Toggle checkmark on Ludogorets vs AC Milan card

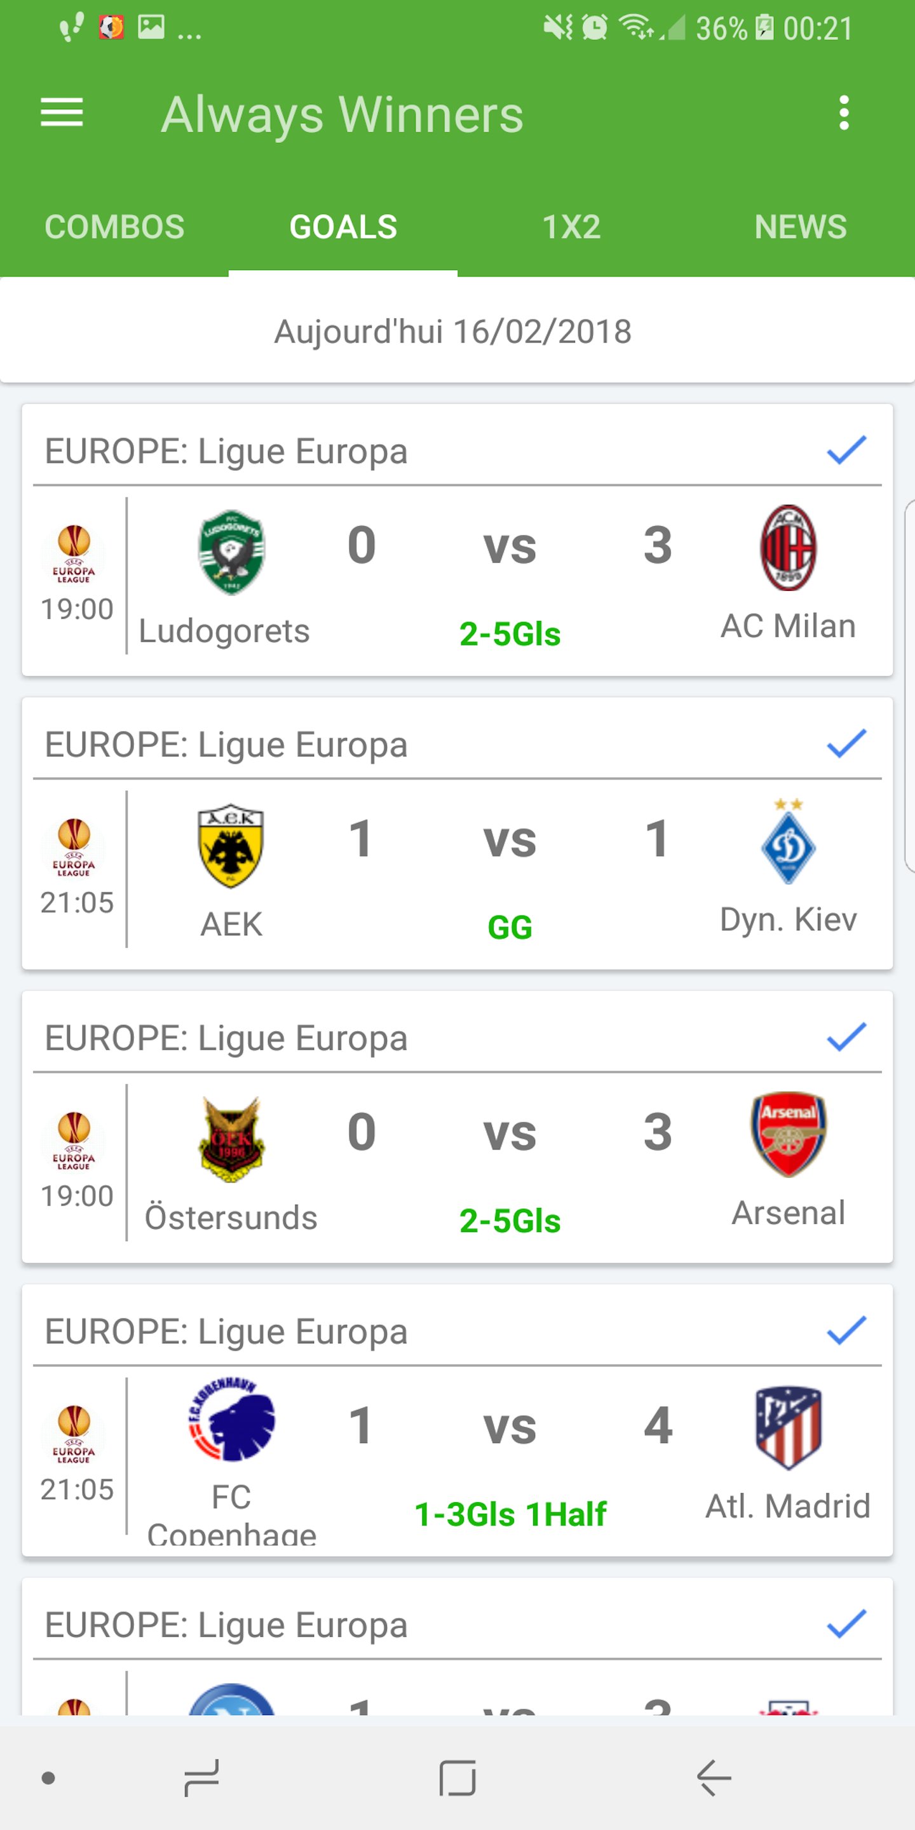coord(846,451)
